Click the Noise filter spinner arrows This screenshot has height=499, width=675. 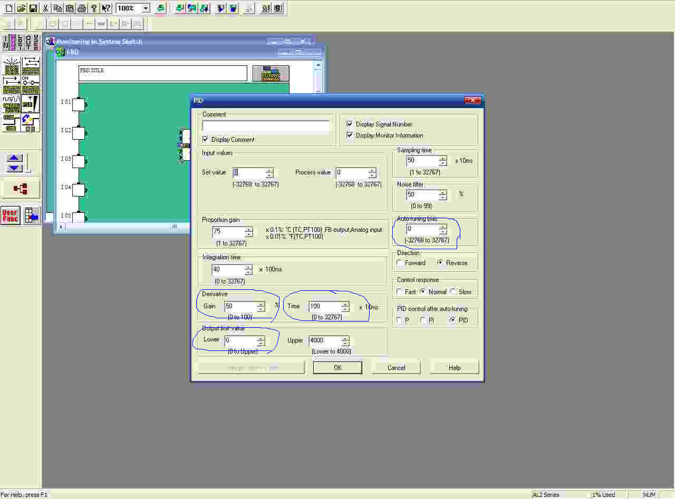[x=443, y=194]
